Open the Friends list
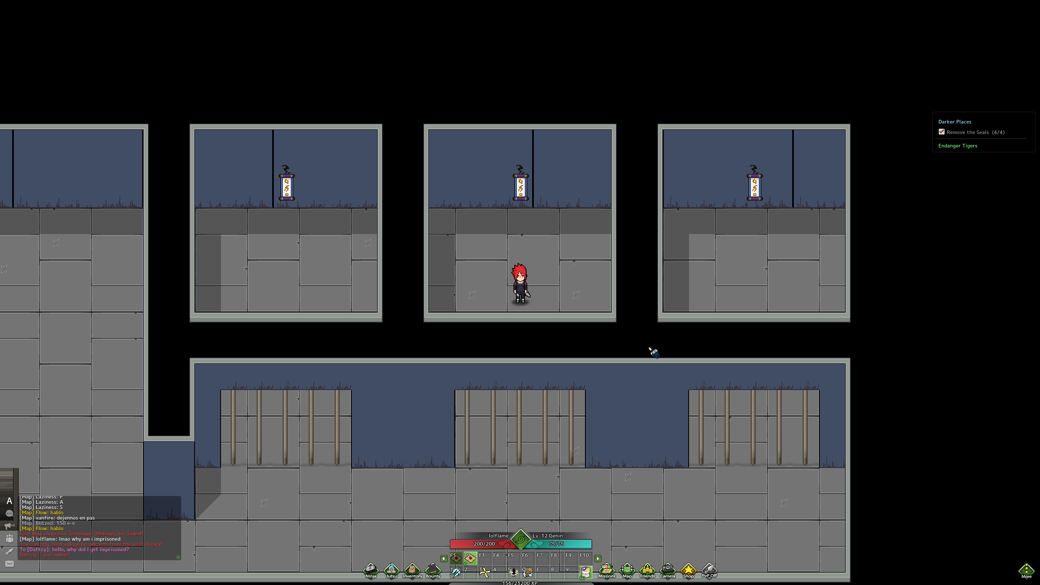Image resolution: width=1040 pixels, height=585 pixels. point(647,570)
